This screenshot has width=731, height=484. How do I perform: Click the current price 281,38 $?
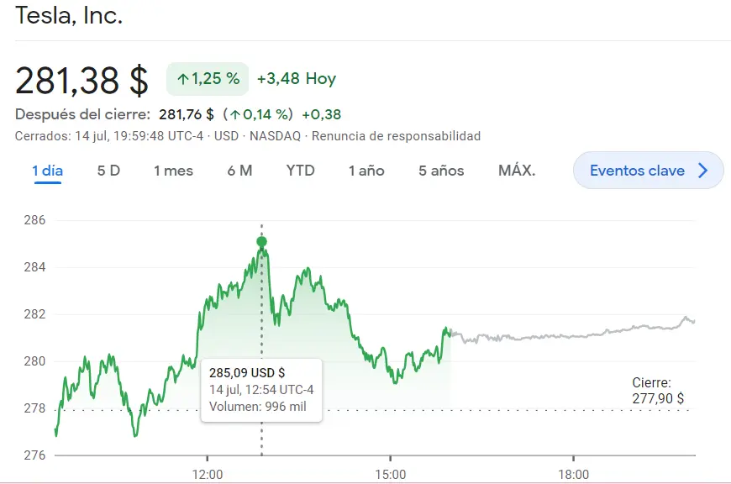(82, 78)
